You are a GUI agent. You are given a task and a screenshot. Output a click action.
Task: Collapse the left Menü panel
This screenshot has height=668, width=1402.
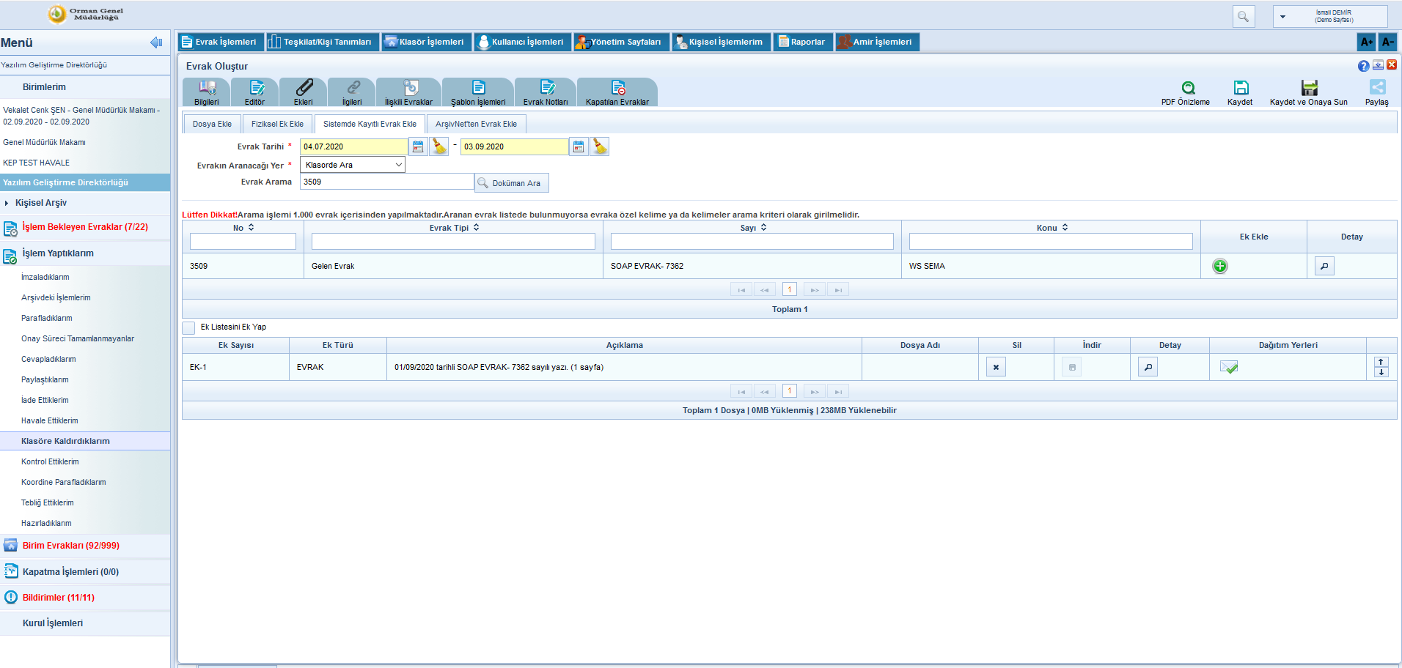156,42
